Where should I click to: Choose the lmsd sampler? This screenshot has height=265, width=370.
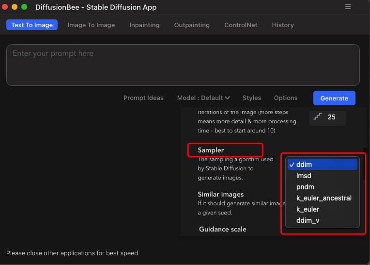click(323, 176)
